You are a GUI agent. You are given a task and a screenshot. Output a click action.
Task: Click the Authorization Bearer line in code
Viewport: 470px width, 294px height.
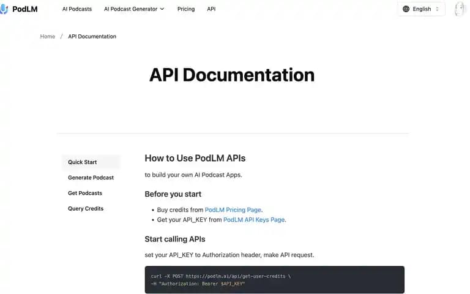coord(198,284)
